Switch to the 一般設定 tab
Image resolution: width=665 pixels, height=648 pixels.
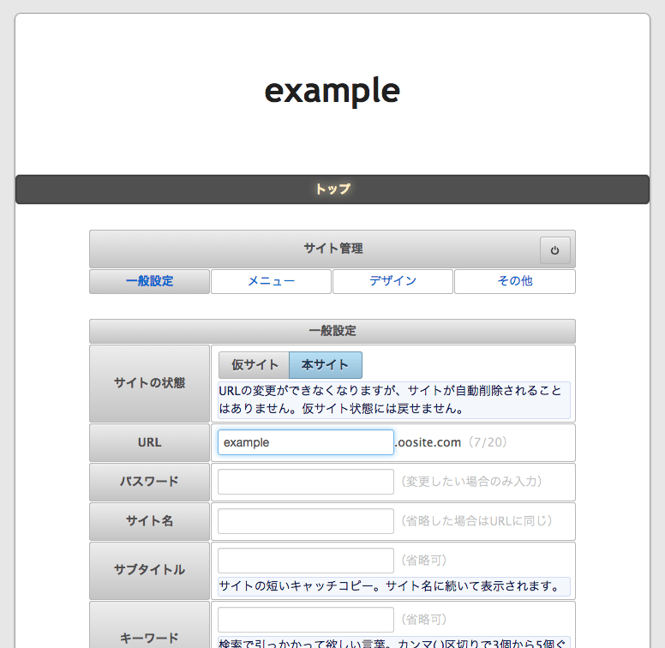coord(150,281)
